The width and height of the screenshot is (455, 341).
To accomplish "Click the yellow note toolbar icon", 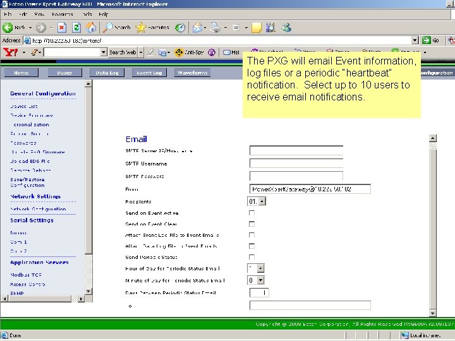I will coord(256,28).
